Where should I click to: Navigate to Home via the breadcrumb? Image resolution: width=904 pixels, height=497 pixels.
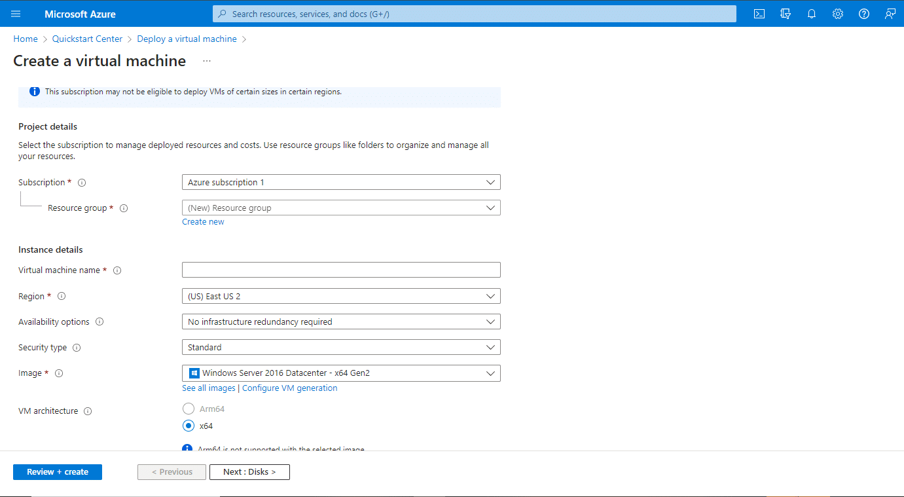[25, 39]
